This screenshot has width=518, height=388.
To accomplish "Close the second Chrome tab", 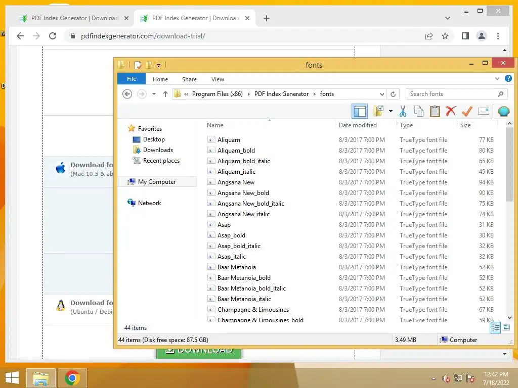I will click(247, 18).
